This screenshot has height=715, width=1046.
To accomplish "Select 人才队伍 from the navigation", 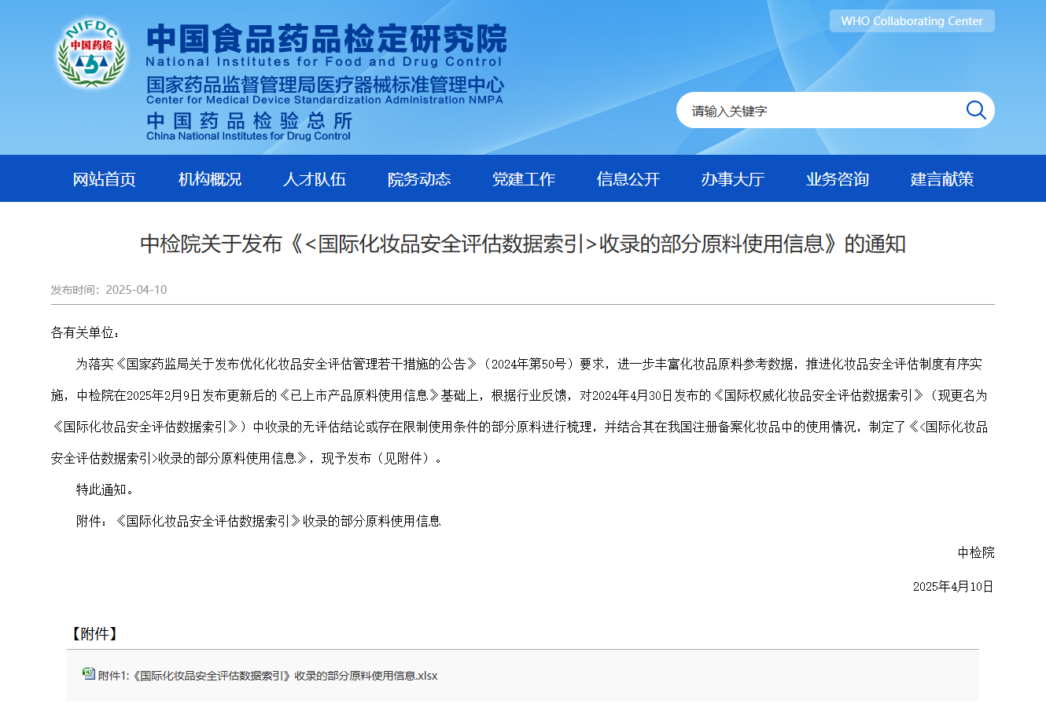I will pos(314,179).
